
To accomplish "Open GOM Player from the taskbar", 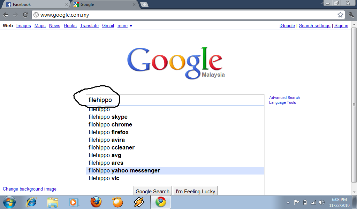I will 117,202.
